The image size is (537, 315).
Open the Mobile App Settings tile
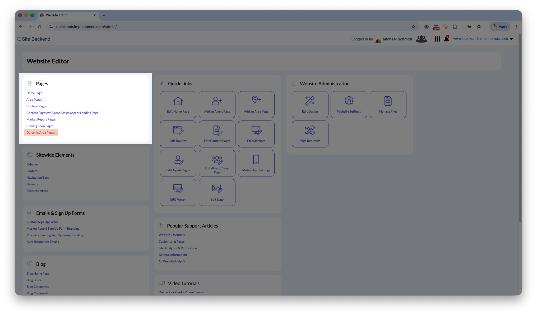(256, 163)
